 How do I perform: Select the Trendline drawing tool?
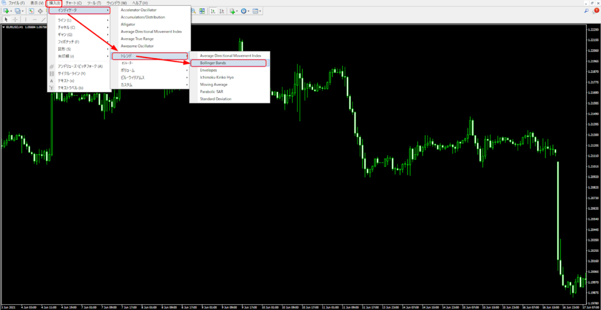tap(43, 19)
